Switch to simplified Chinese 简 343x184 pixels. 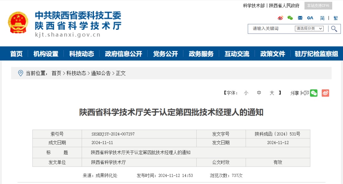(322, 18)
